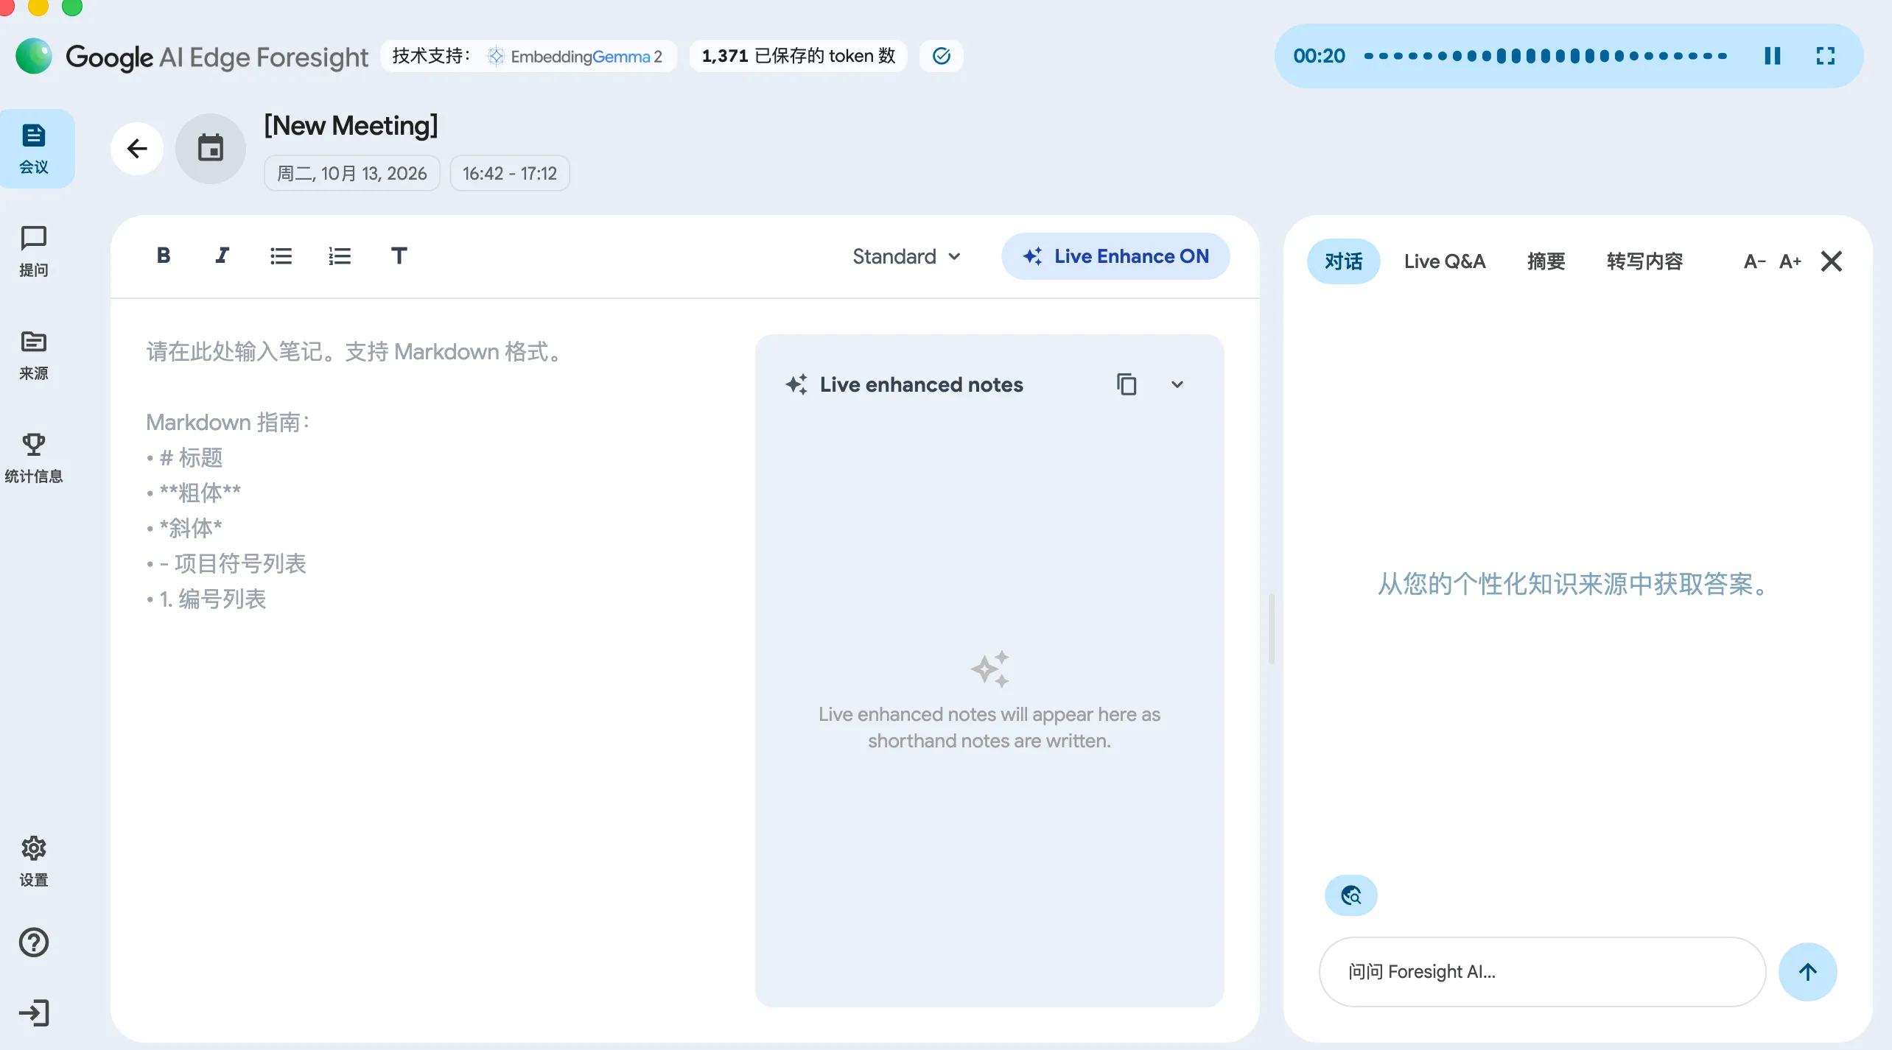1892x1050 pixels.
Task: Click the knowledge source search icon above the chat input
Action: click(1351, 895)
